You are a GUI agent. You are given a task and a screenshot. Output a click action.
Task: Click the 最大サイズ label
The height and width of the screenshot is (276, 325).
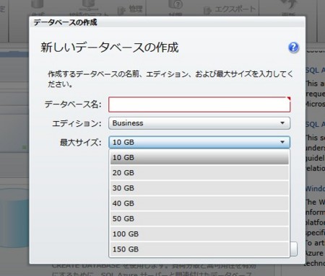pos(81,143)
